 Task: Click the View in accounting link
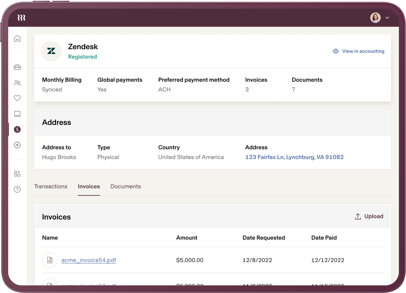pos(363,51)
